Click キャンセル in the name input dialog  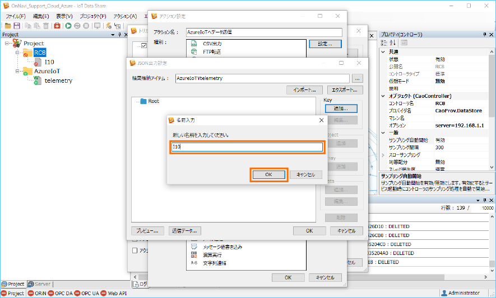tap(305, 174)
